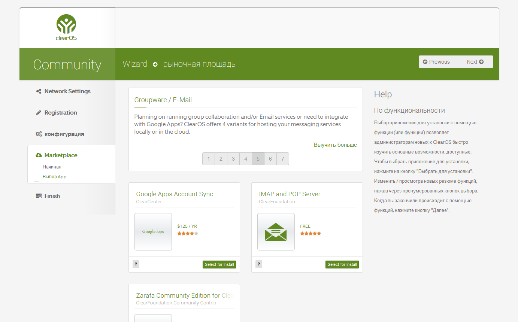Screen dimensions: 518x322
Task: Click the ClearFoundation Community Contrib vendor text
Action: click(x=176, y=303)
